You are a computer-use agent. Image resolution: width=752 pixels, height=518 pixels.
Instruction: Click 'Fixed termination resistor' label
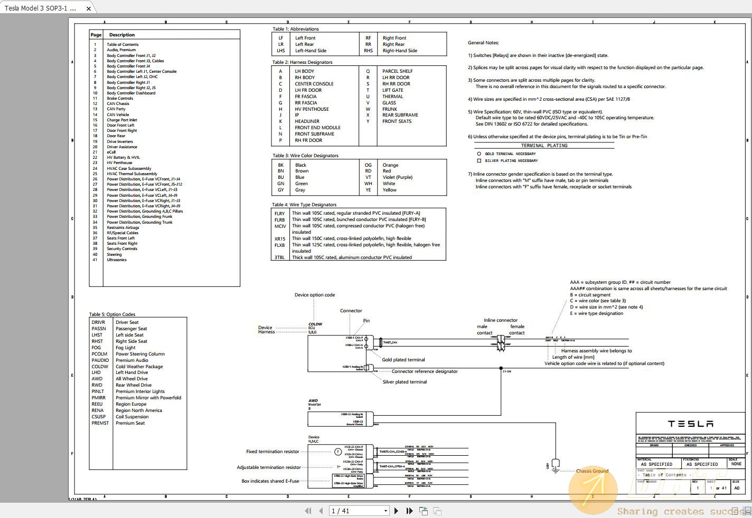(272, 452)
